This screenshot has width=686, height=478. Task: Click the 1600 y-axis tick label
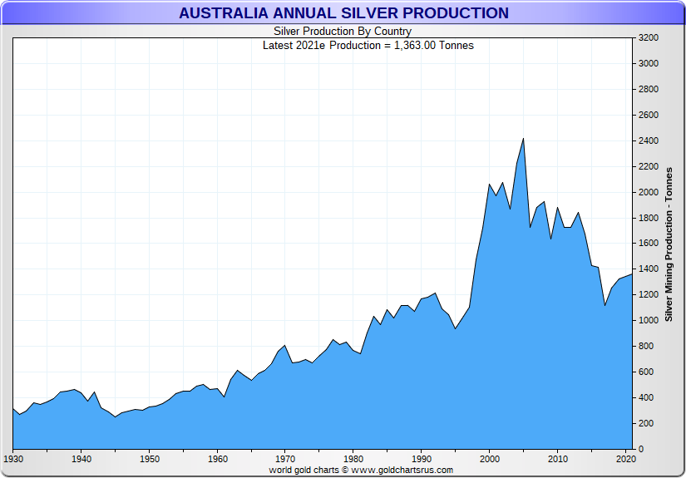(649, 244)
